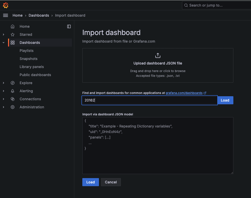Click the Upload dashboard JSON file dropzone
251x198 pixels.
158,65
